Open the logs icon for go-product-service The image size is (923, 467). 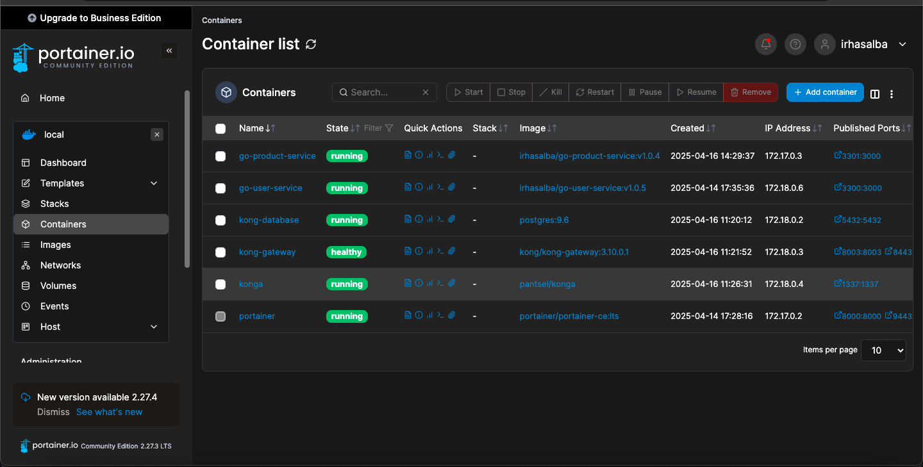tap(408, 155)
